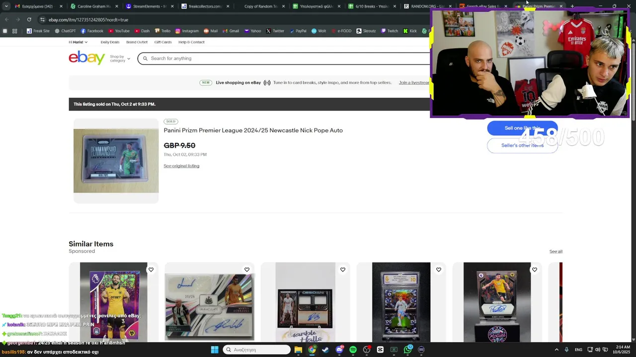Open Windows Start menu

pyautogui.click(x=215, y=350)
